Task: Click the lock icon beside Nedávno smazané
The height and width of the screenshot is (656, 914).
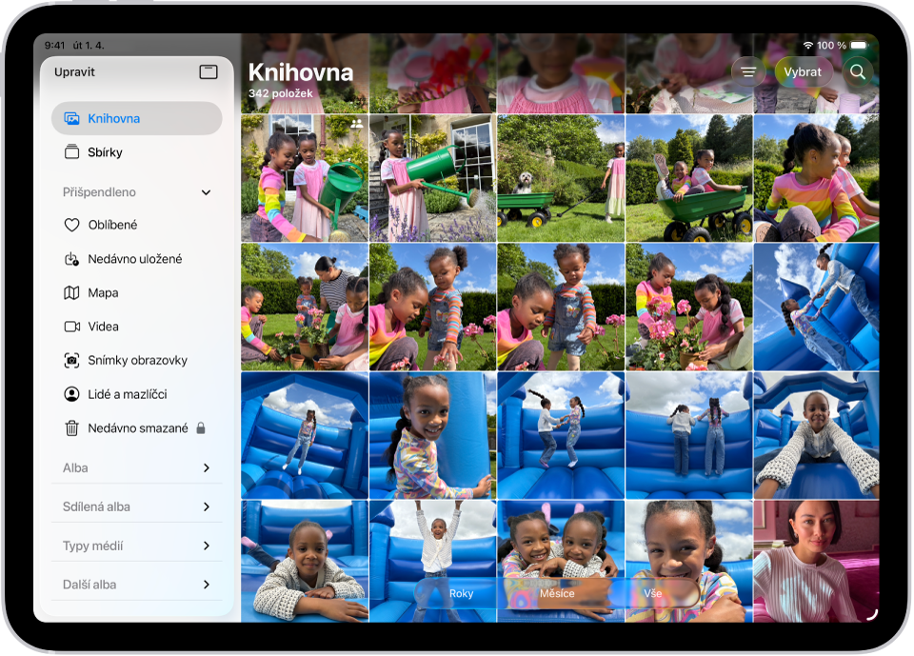Action: point(201,428)
